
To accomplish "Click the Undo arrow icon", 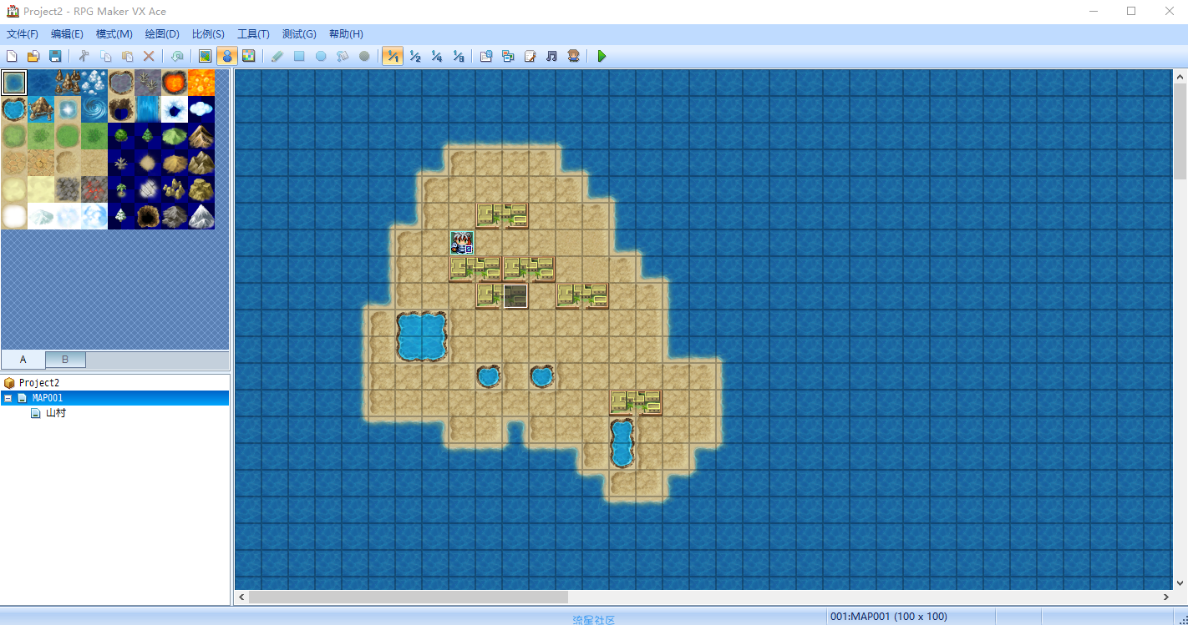I will [x=176, y=56].
